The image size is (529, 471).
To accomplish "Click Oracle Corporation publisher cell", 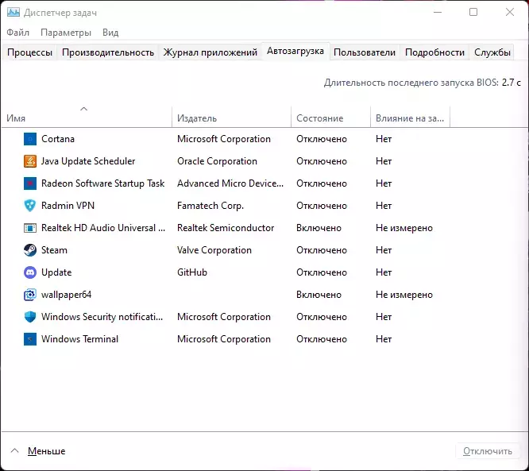I will [218, 161].
